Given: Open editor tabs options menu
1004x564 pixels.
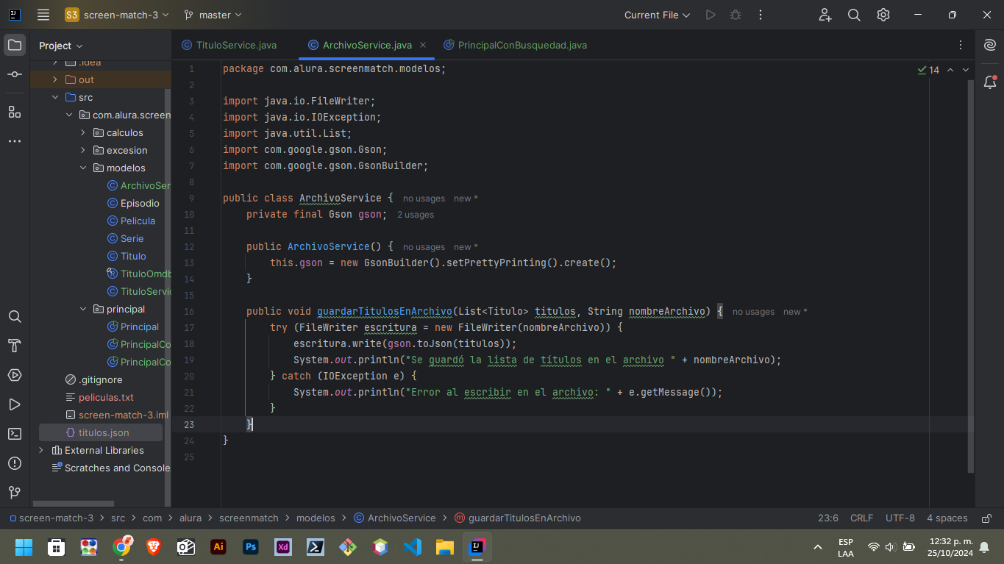Looking at the screenshot, I should coord(961,46).
